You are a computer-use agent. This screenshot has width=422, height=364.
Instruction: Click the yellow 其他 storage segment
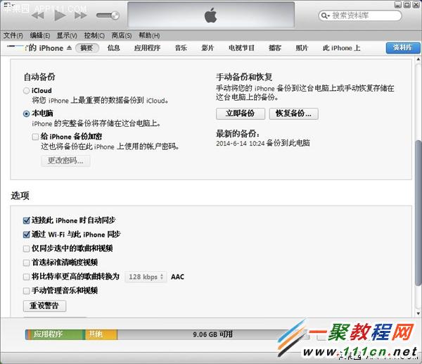pyautogui.click(x=101, y=334)
